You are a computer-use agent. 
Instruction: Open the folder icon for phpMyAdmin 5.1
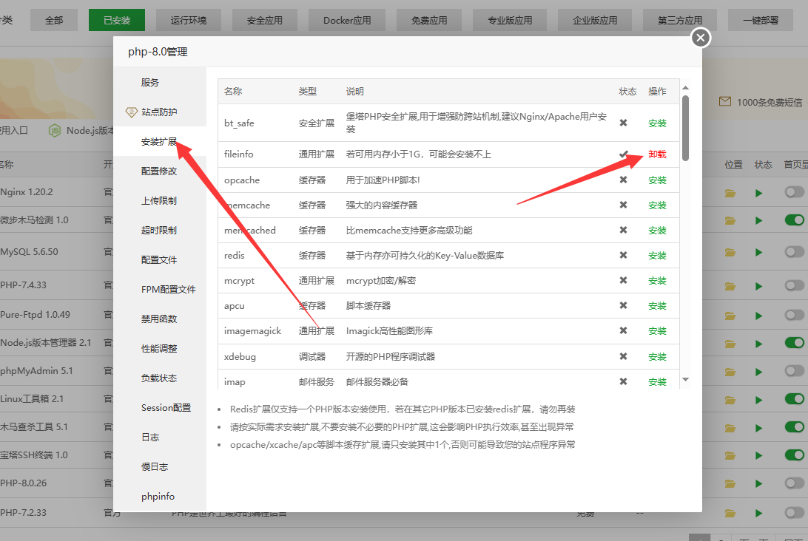(730, 370)
